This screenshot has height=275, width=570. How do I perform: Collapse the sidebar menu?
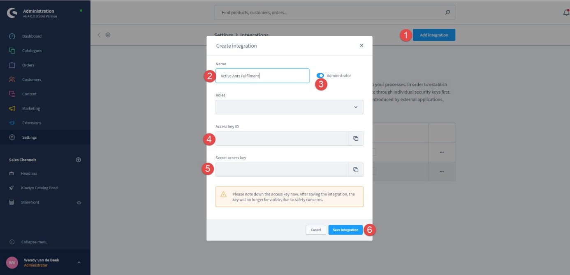point(34,242)
